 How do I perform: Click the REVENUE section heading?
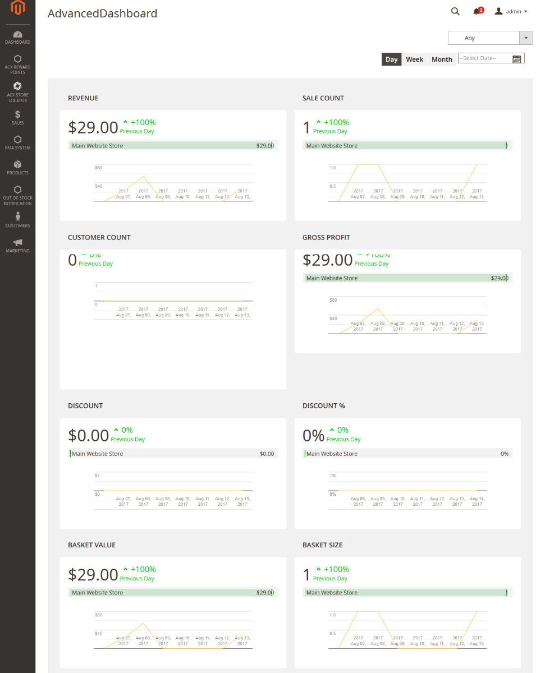pyautogui.click(x=83, y=98)
